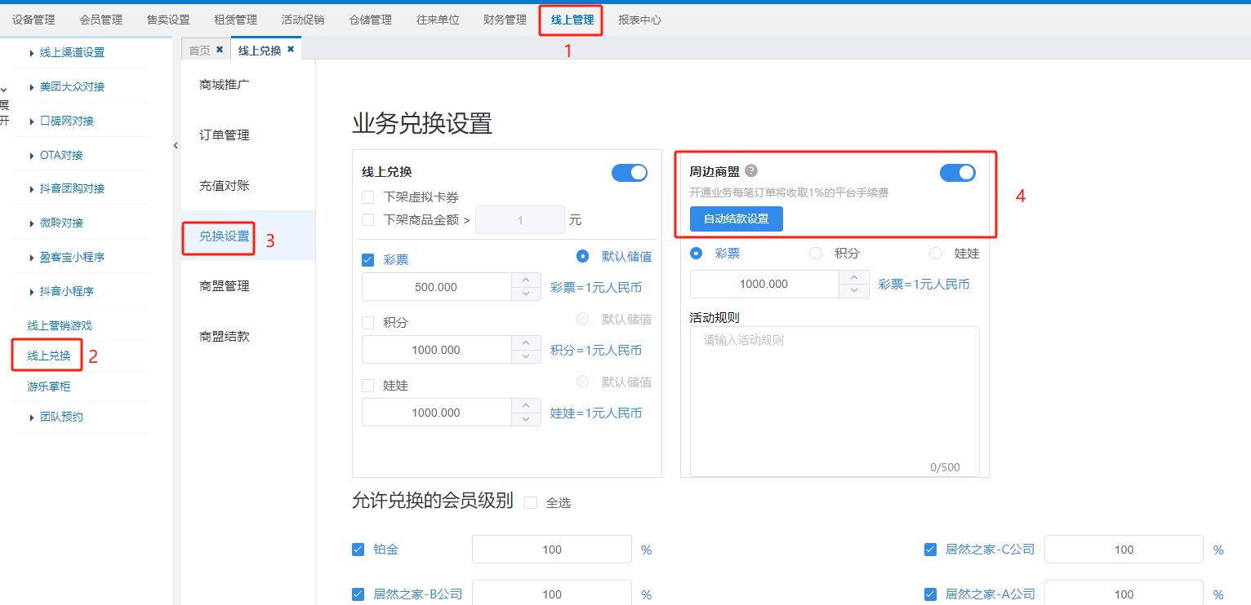Check the 全选 member level checkbox
This screenshot has width=1251, height=605.
pos(531,503)
